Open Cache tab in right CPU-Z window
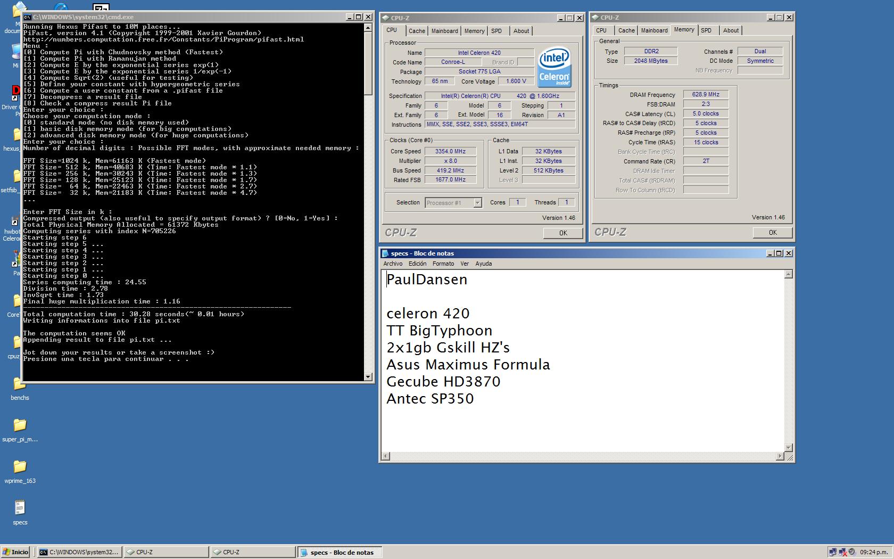894x559 pixels. (626, 30)
